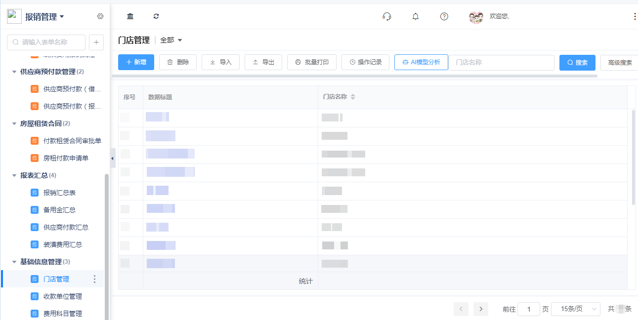Screen dimensions: 638x320
Task: Click the orange icon beside 付款租赁合同审批单
Action: [x=35, y=141]
